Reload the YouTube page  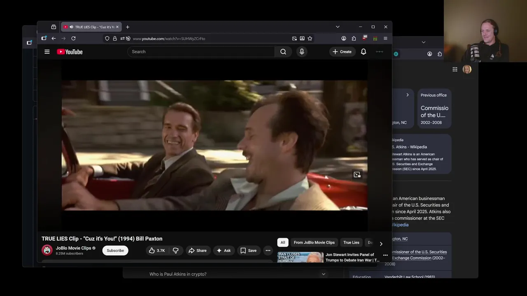tap(73, 38)
